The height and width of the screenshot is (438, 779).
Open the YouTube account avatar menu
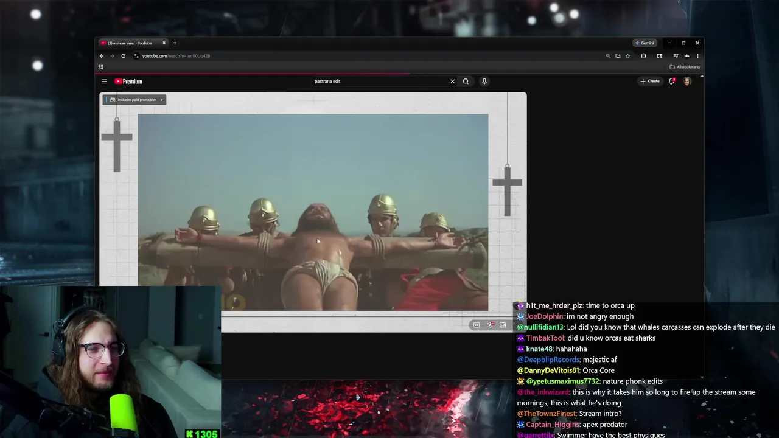(687, 81)
